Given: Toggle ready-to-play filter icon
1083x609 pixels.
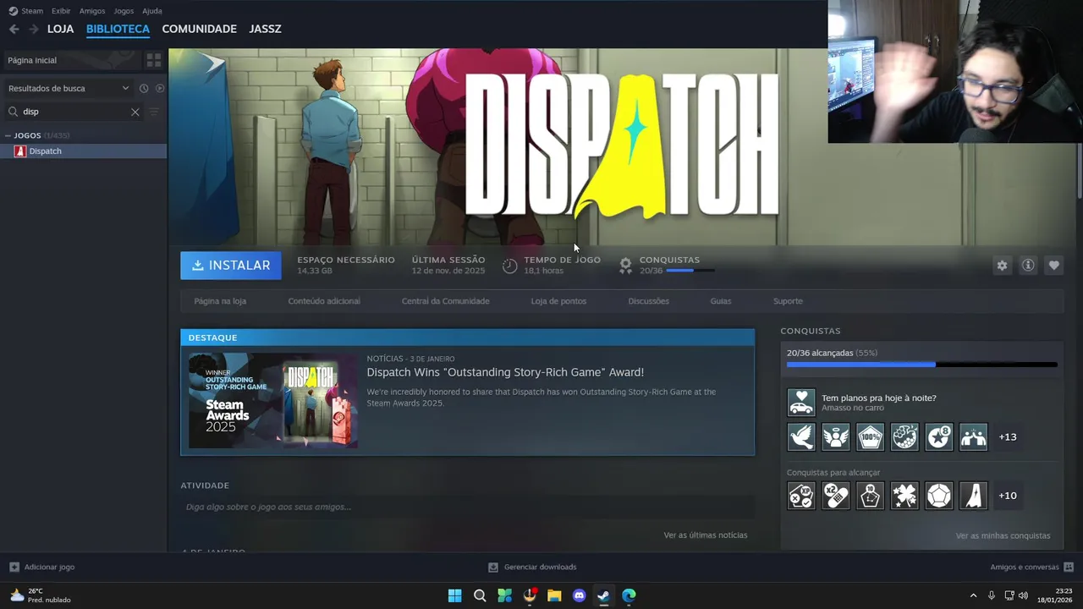Looking at the screenshot, I should tap(160, 88).
